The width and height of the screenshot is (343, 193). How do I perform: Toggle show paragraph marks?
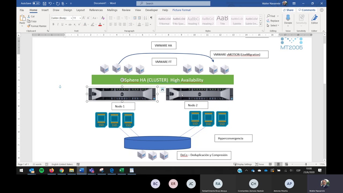coord(151,18)
